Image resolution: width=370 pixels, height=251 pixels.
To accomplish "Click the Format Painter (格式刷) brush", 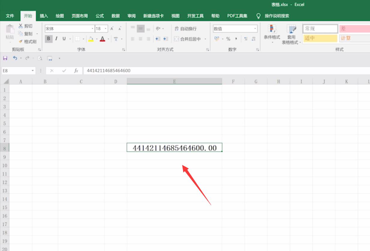I will tap(21, 42).
